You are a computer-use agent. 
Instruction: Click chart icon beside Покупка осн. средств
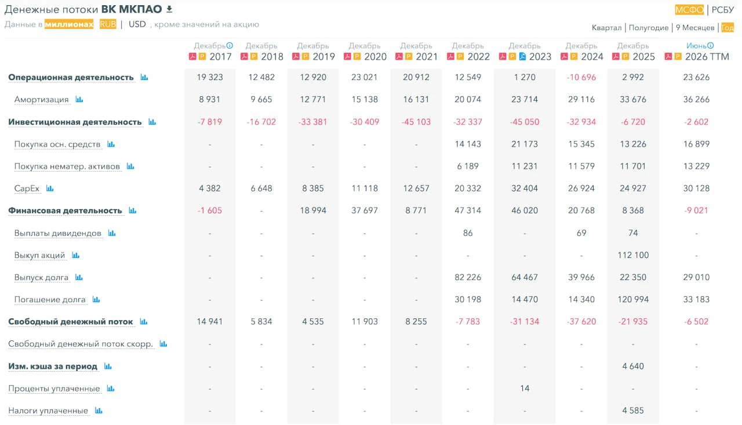pos(111,144)
